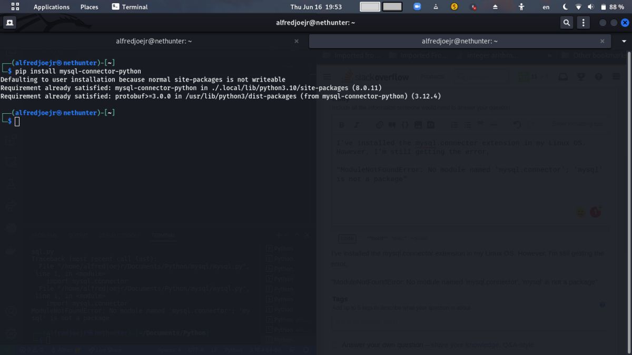The width and height of the screenshot is (632, 355).
Task: Click the Italic button in question editor
Action: tap(357, 125)
